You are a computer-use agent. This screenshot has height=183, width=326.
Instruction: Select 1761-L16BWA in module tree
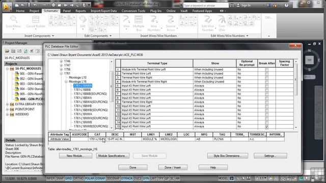[83, 98]
